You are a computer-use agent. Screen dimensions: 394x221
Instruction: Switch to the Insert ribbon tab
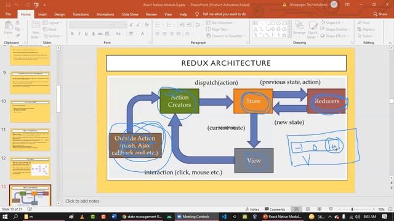coord(42,14)
